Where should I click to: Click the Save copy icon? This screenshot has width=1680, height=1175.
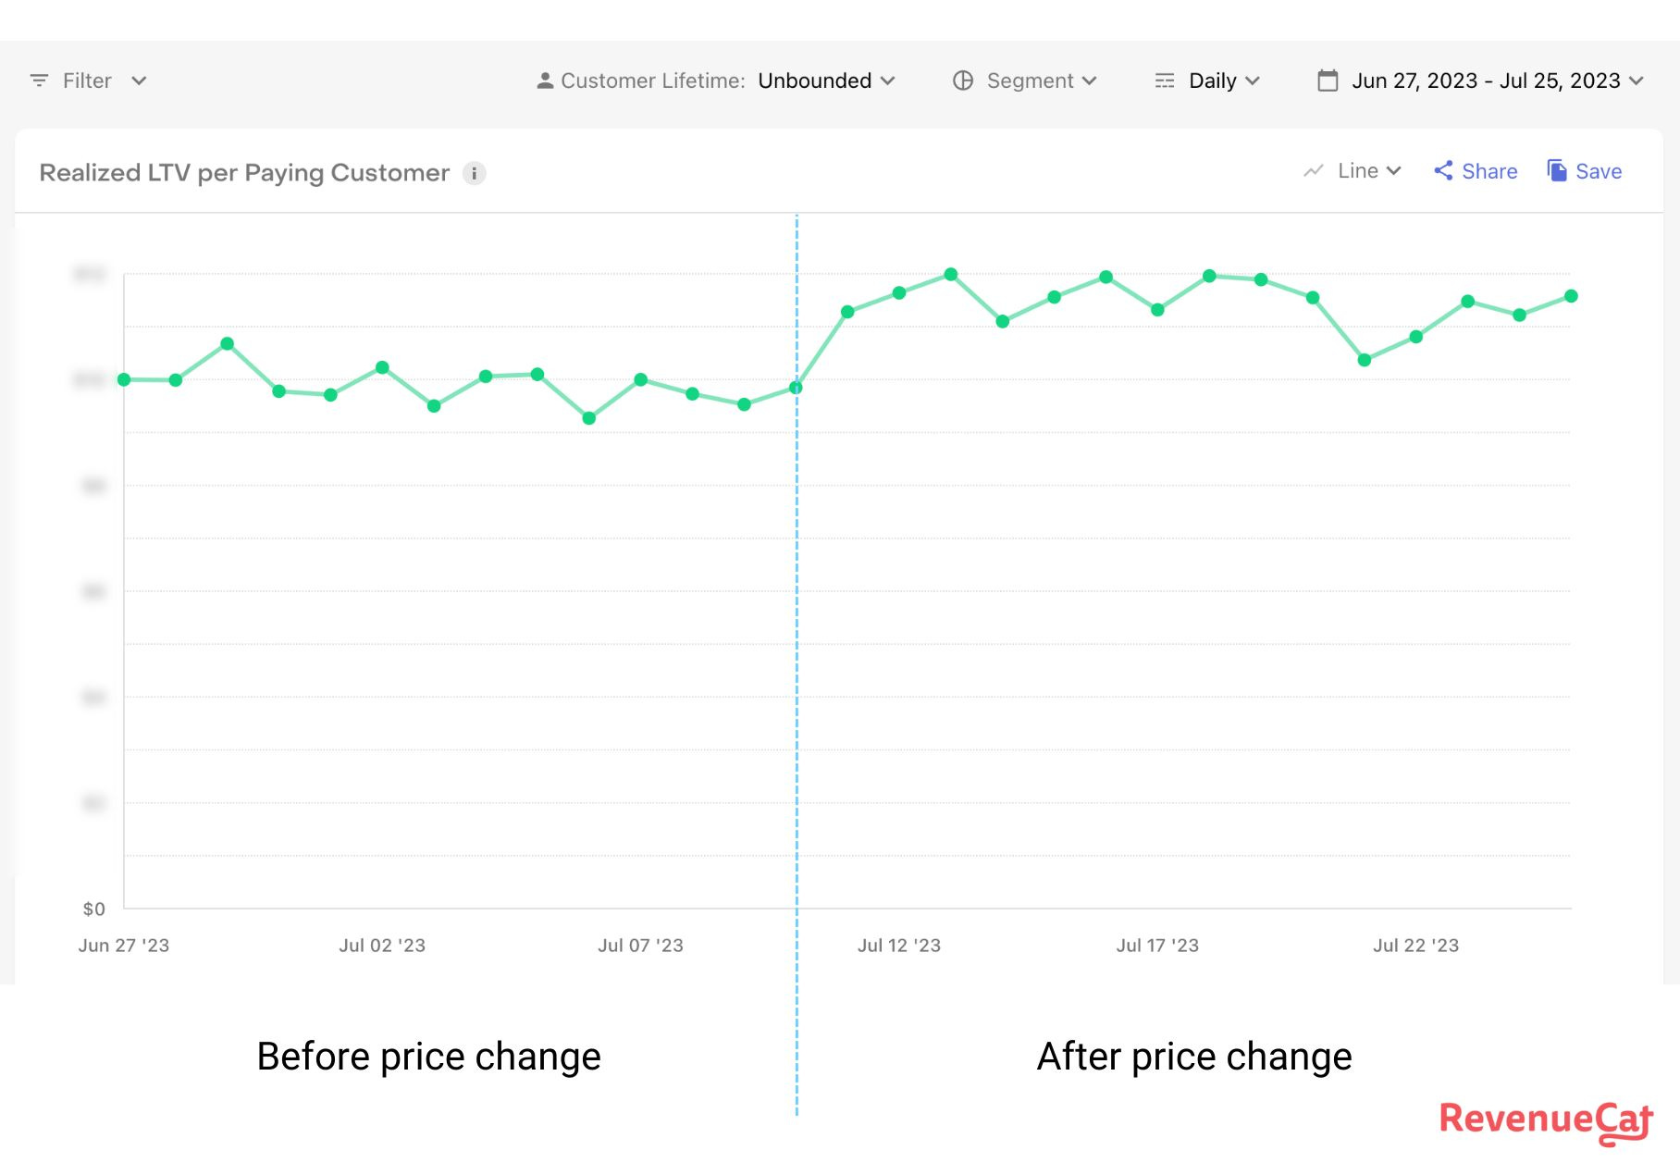(1557, 170)
